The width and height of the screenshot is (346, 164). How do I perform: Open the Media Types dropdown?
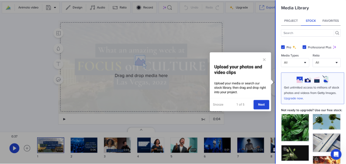(x=295, y=63)
